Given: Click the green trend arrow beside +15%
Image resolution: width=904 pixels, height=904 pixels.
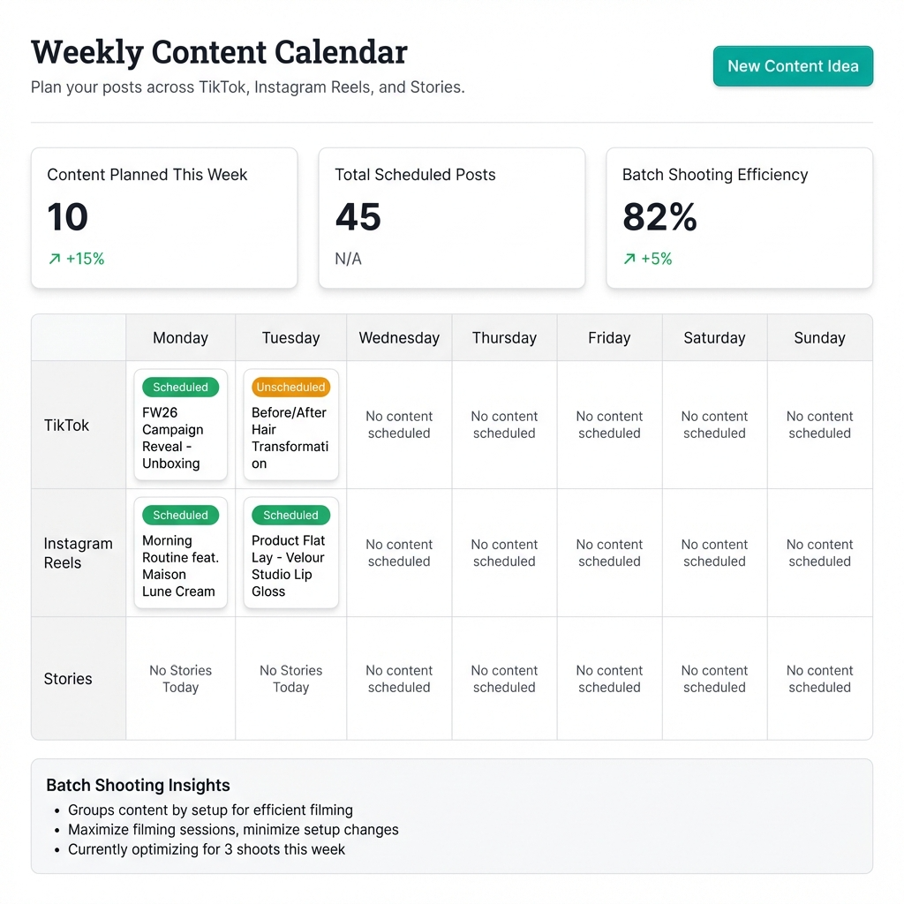Looking at the screenshot, I should 56,259.
